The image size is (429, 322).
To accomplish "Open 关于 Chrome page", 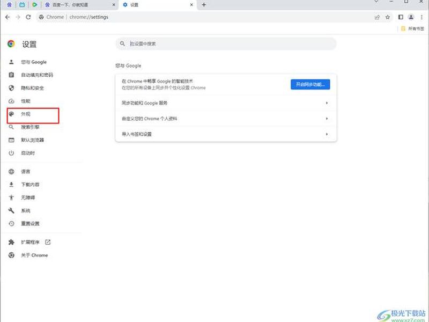I will (34, 255).
